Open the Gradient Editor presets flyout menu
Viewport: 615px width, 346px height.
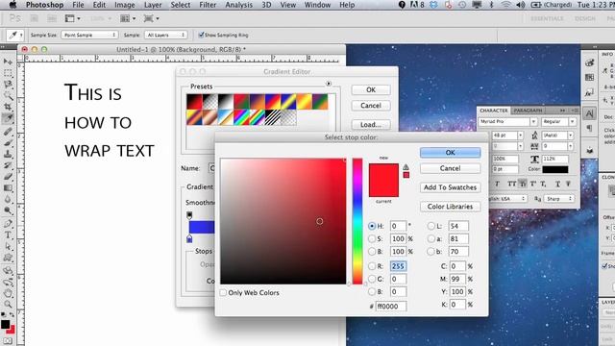329,84
